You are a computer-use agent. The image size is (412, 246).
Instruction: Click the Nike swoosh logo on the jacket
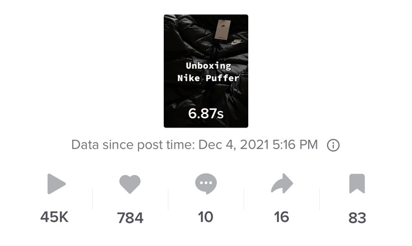point(235,43)
